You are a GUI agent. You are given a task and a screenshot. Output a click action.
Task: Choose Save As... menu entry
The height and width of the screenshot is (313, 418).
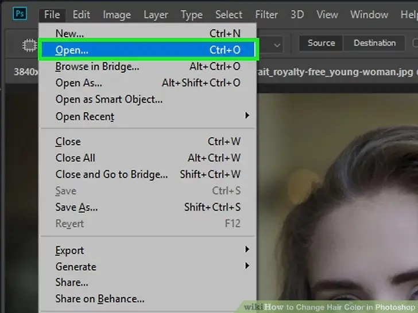[76, 207]
